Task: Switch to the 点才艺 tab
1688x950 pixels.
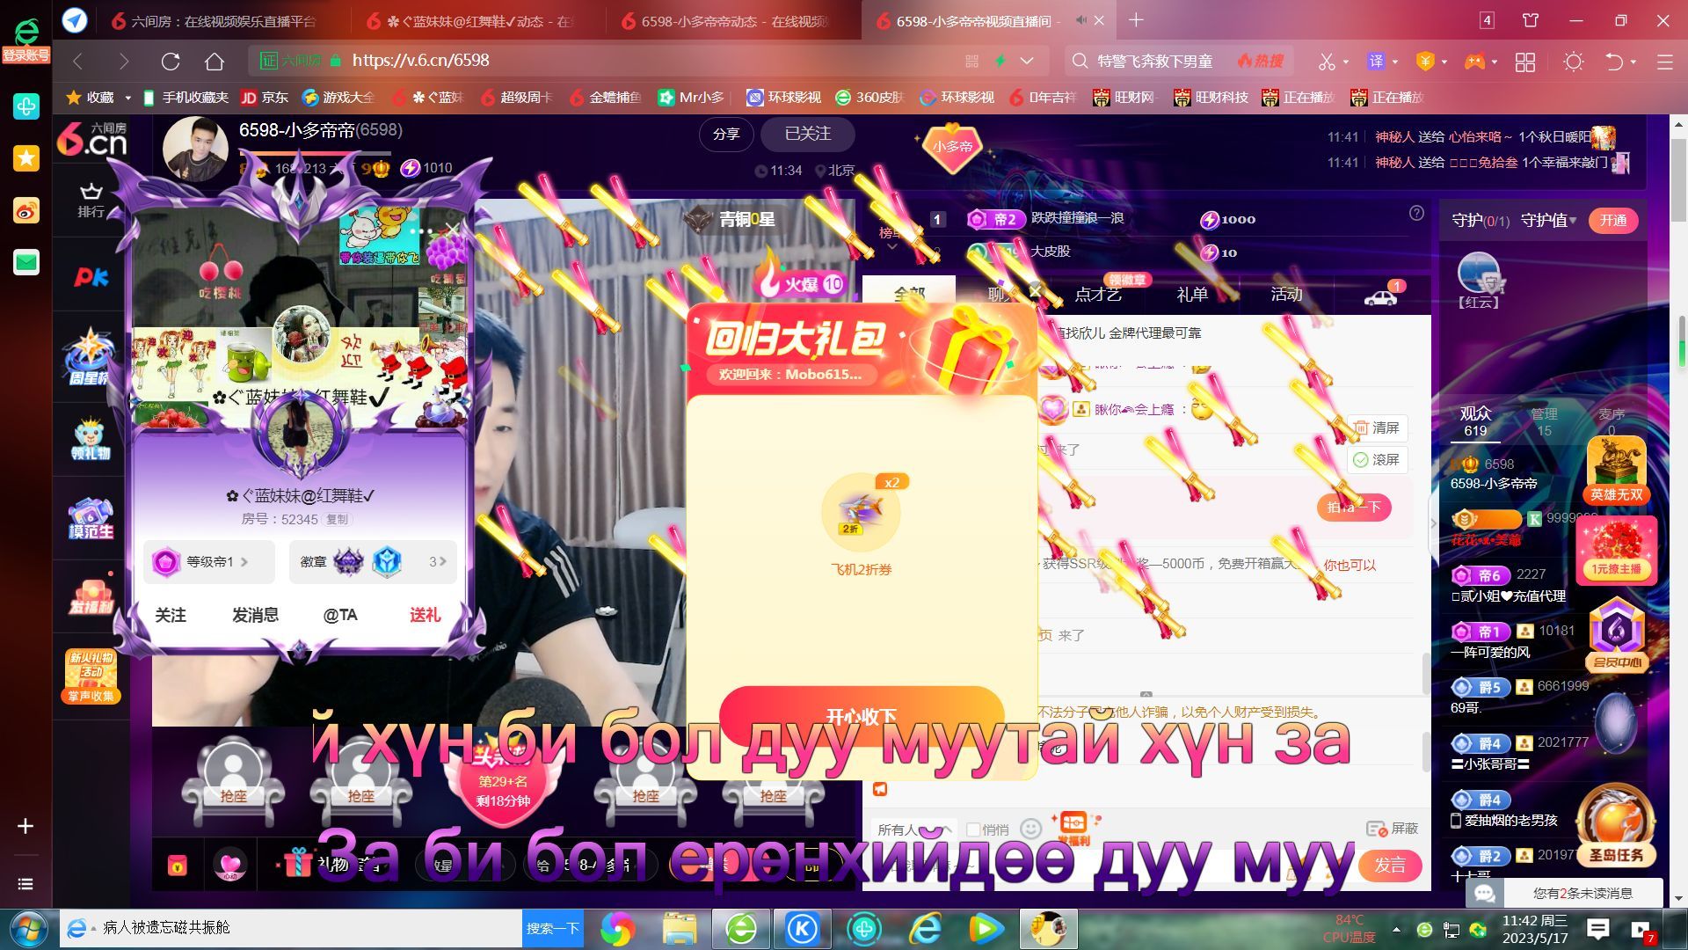Action: (1097, 295)
